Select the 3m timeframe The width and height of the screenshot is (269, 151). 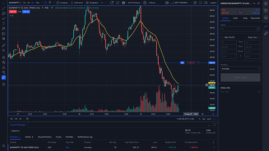(28, 3)
